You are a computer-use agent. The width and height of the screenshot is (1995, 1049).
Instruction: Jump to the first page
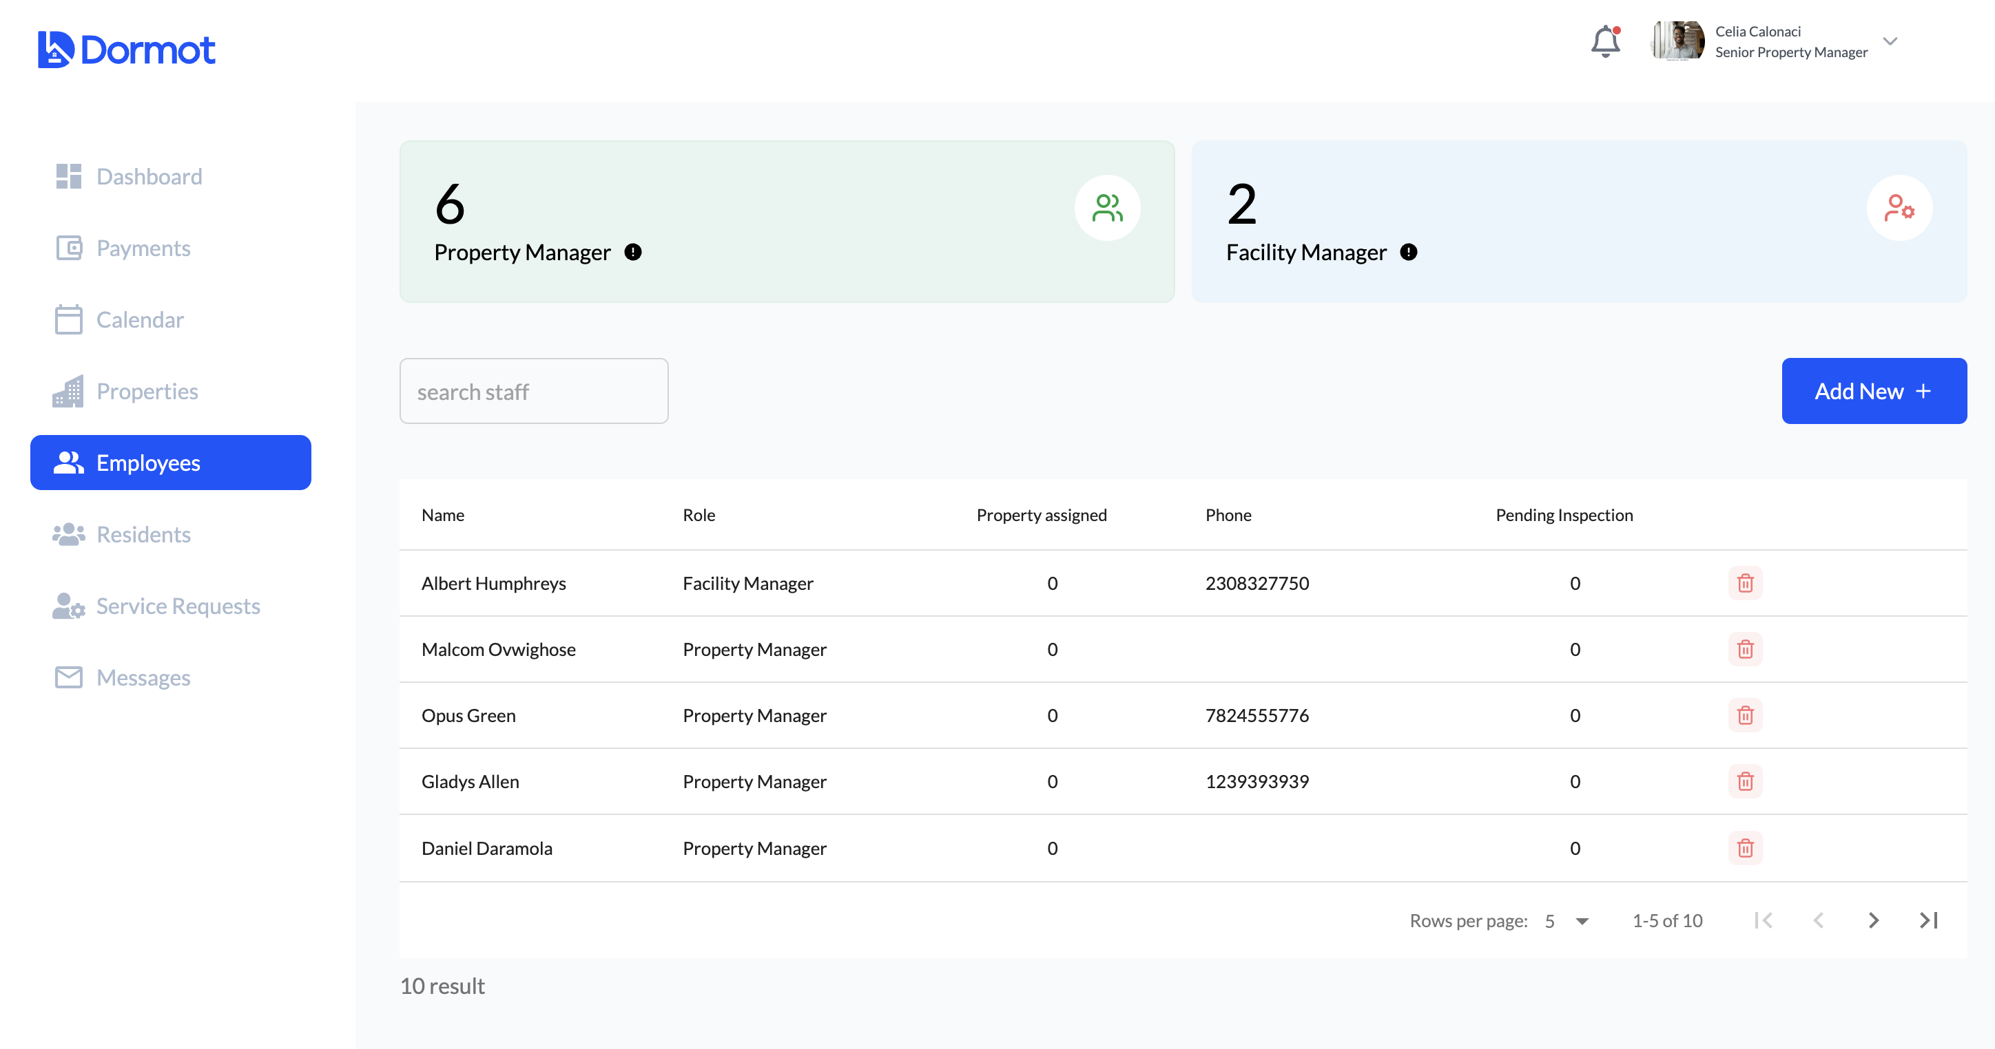tap(1764, 920)
